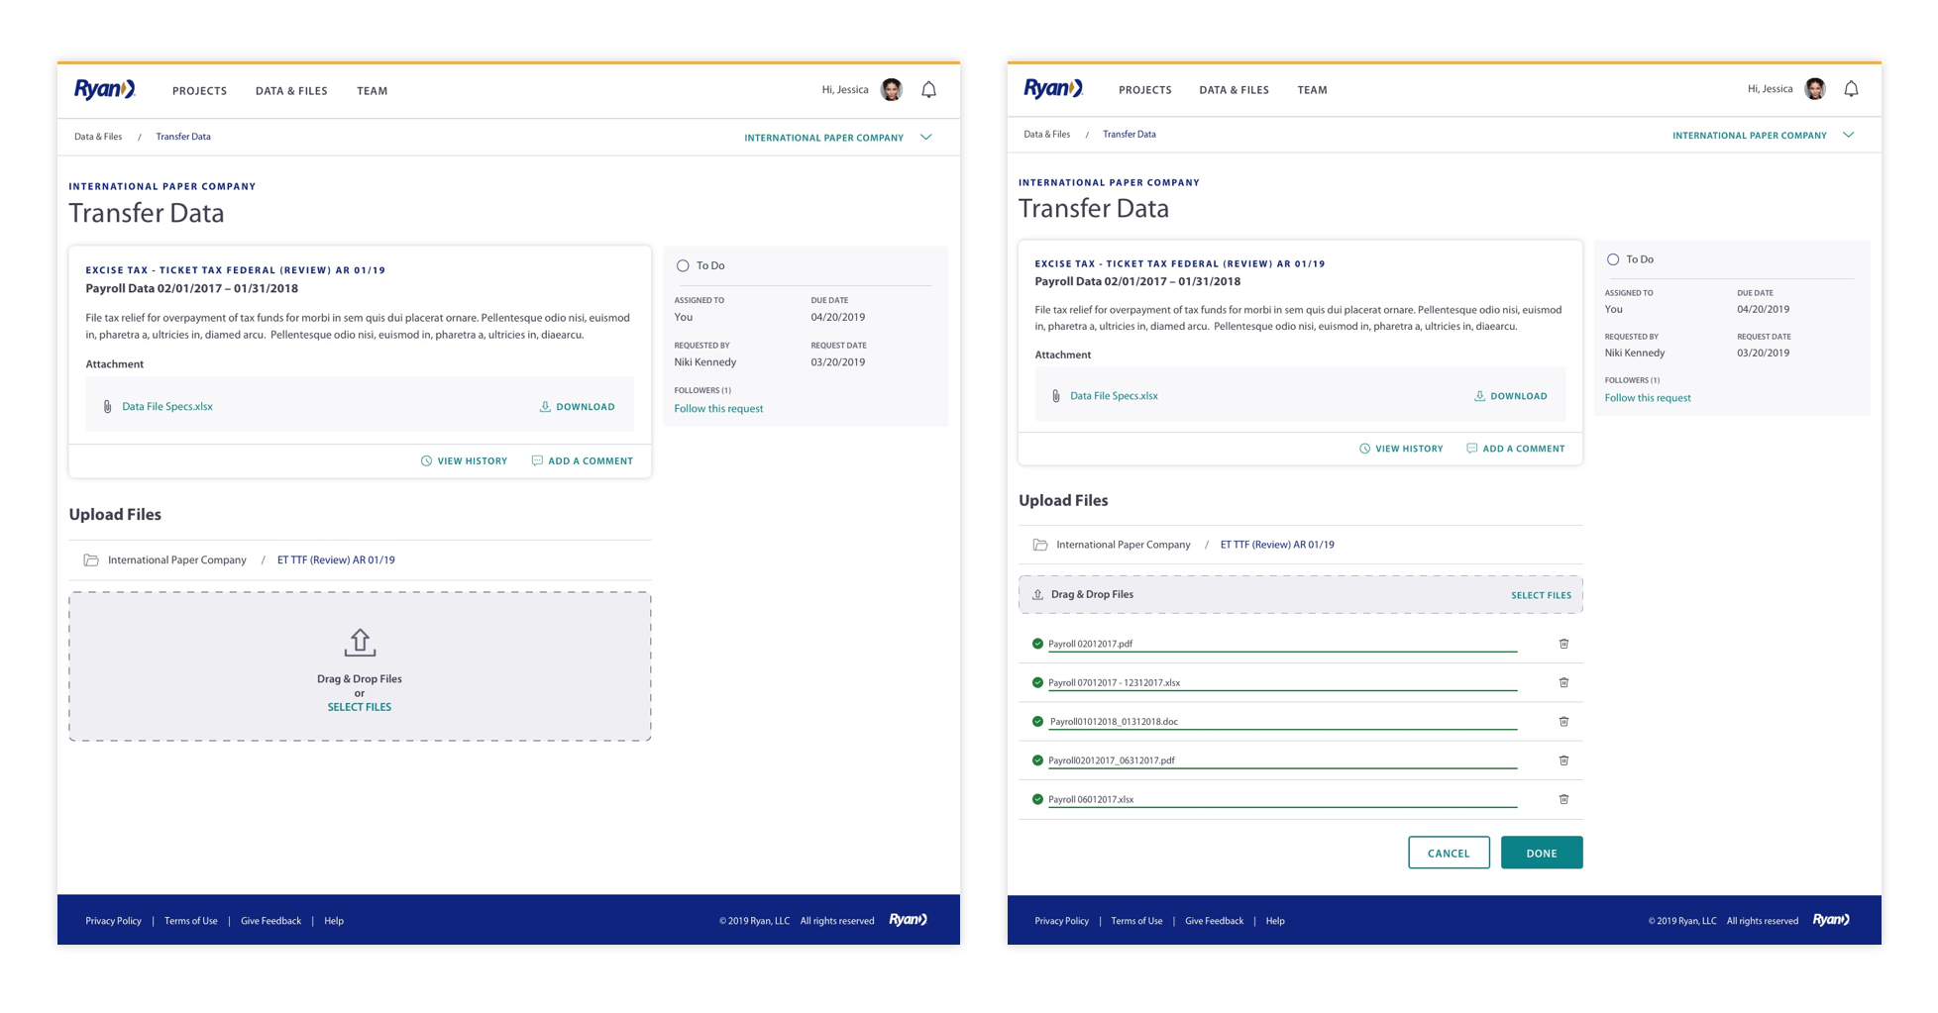The width and height of the screenshot is (1938, 1013).
Task: Click green check next to Payroll 06012017.xlsx
Action: pyautogui.click(x=1037, y=799)
